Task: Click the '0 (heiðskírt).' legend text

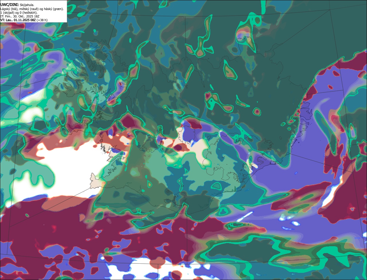Action: tap(28, 13)
